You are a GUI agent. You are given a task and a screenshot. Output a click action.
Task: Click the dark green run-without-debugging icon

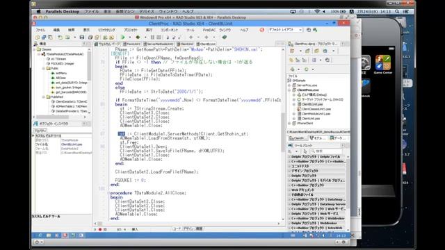138,37
